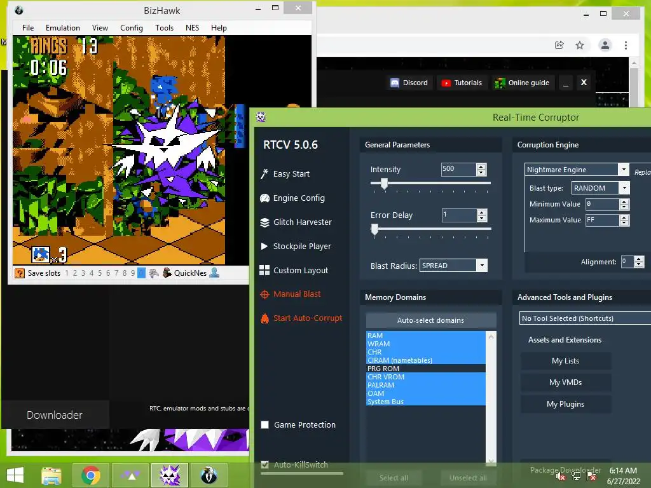651x488 pixels.
Task: Open BizHawk NES menu
Action: (192, 28)
